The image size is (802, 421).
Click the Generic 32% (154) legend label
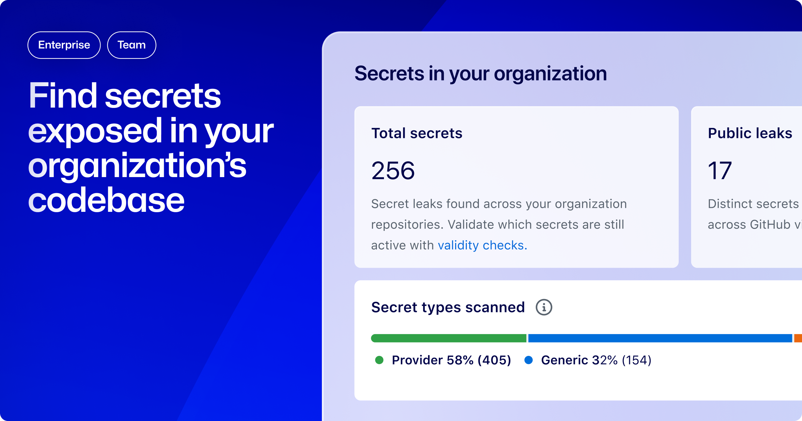coord(596,360)
